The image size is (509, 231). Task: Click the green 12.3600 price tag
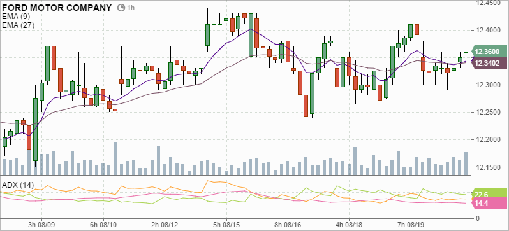pos(489,52)
